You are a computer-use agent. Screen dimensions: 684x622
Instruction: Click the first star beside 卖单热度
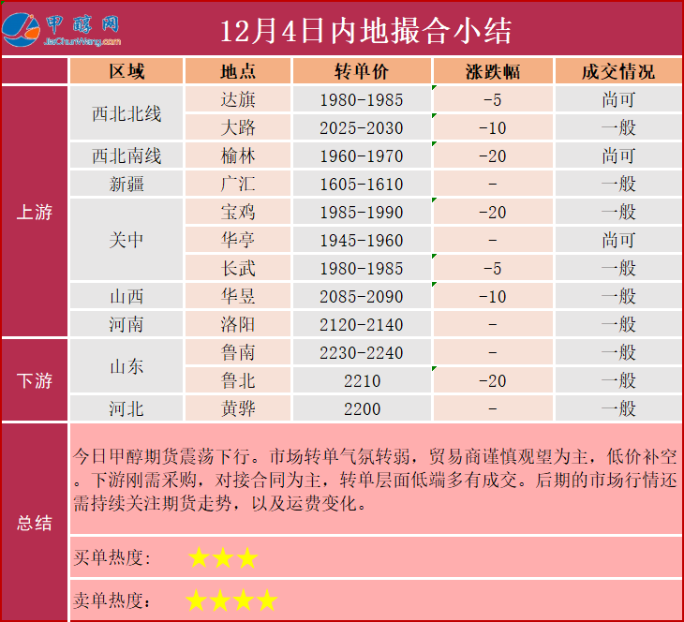(197, 600)
